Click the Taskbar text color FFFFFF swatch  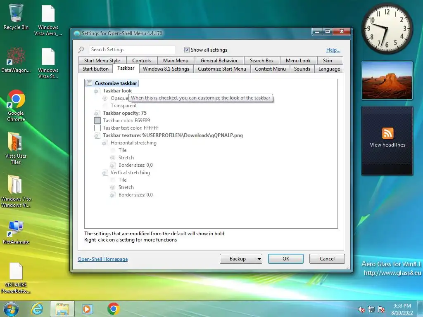[97, 128]
